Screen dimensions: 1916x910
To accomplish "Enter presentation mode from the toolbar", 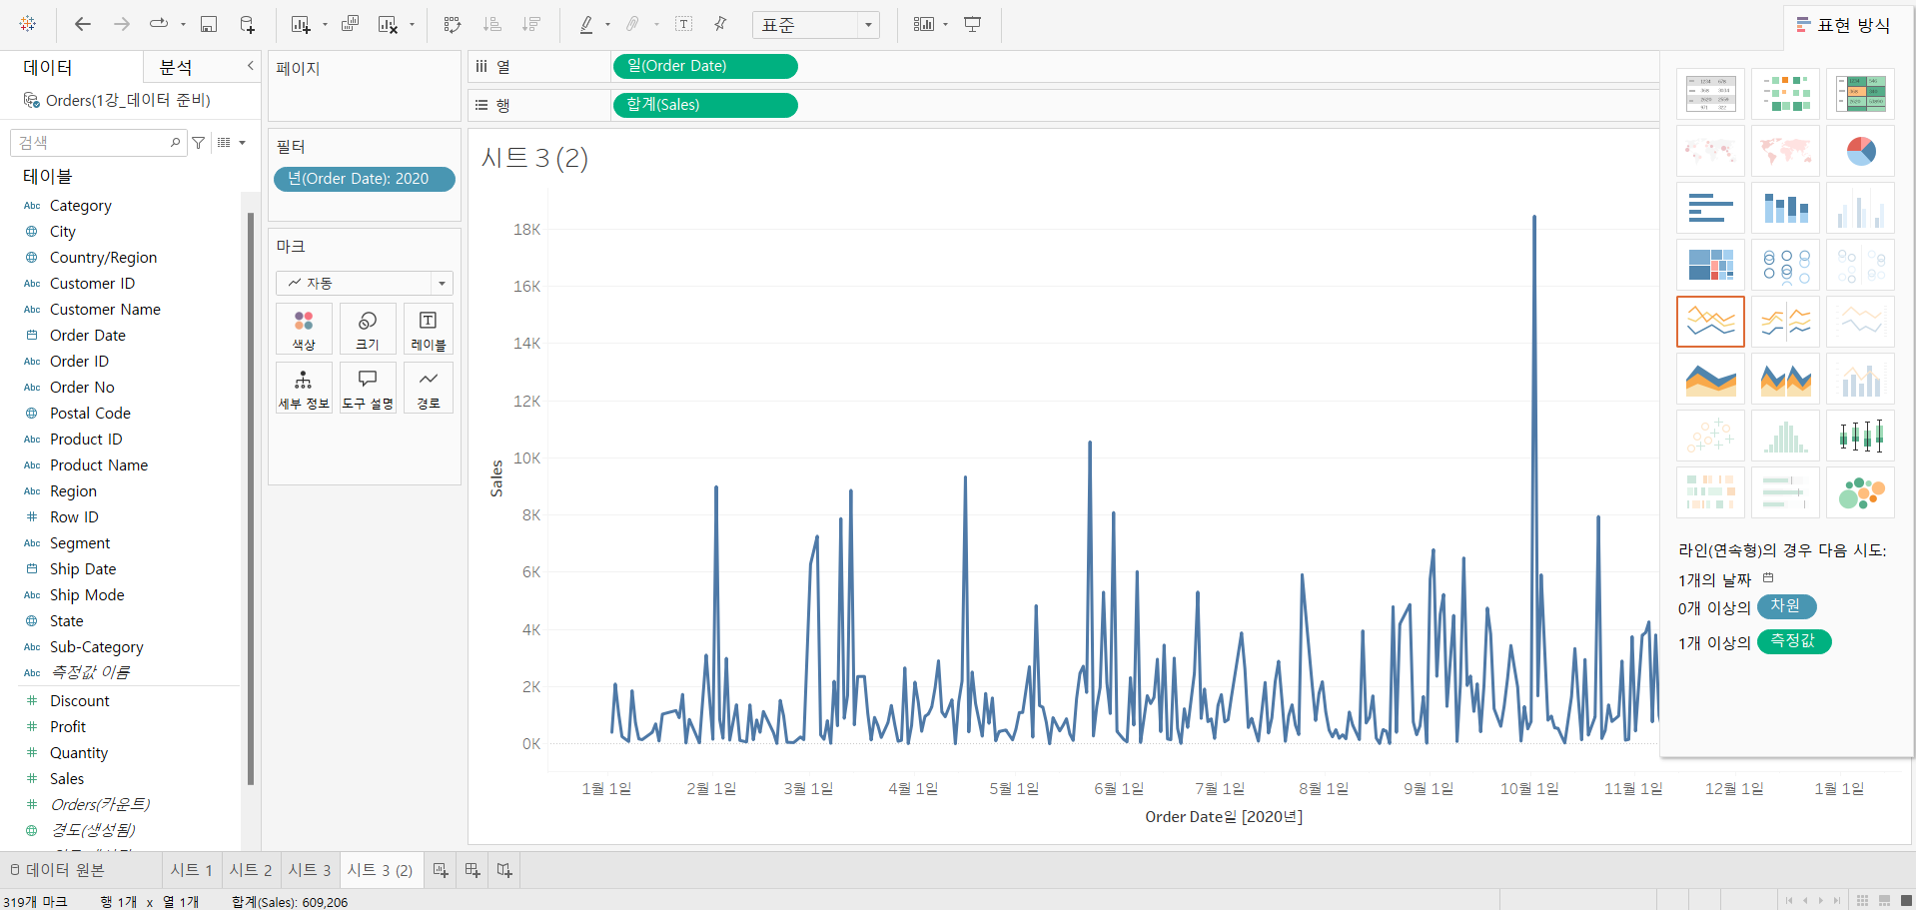I will click(973, 24).
